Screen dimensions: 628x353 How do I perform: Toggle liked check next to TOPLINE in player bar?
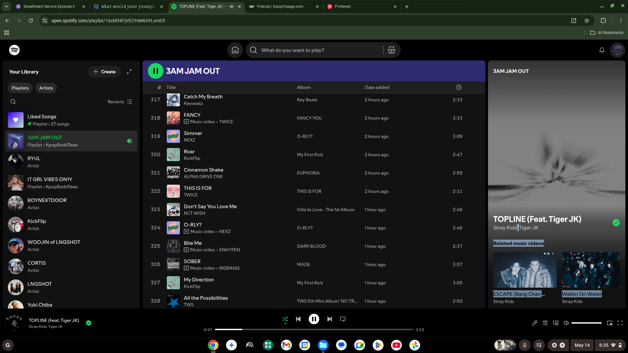[x=89, y=323]
